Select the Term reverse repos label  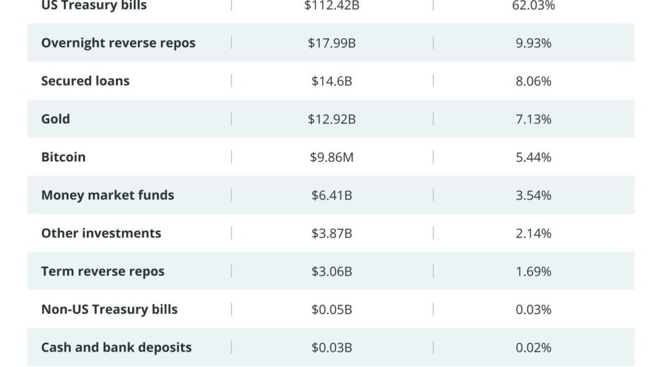click(x=103, y=271)
